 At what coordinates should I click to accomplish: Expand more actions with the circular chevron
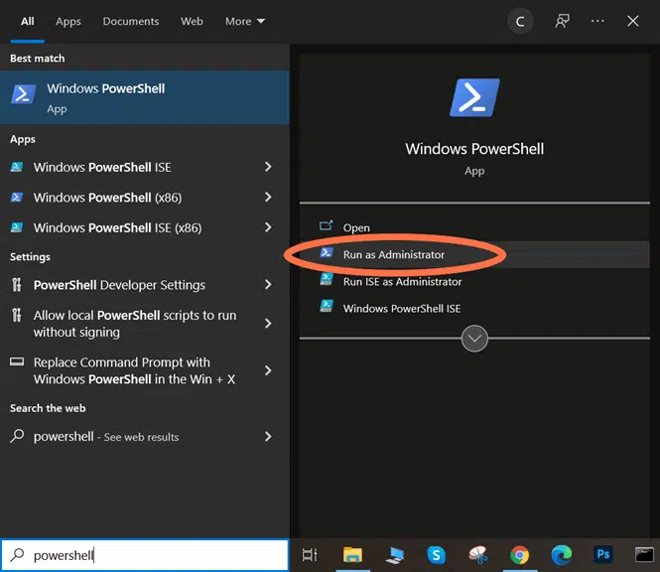[474, 339]
